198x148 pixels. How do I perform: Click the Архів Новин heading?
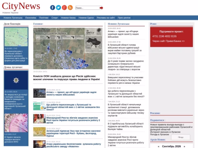[x=158, y=140]
